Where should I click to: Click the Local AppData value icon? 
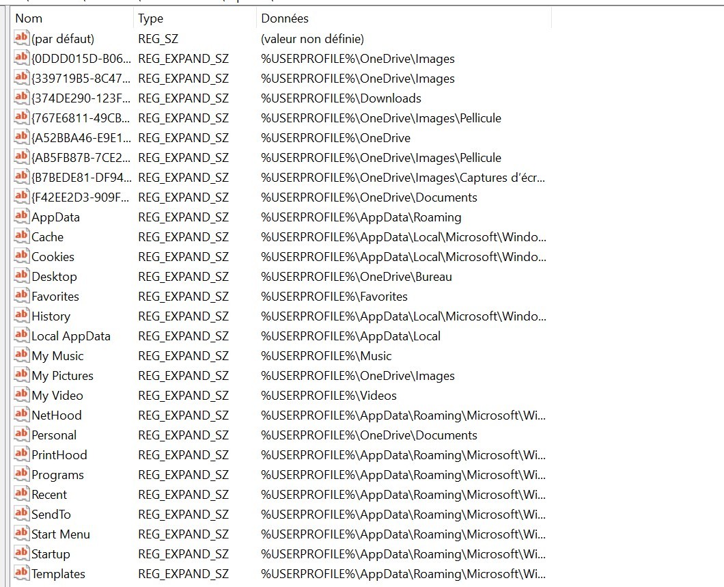point(22,336)
